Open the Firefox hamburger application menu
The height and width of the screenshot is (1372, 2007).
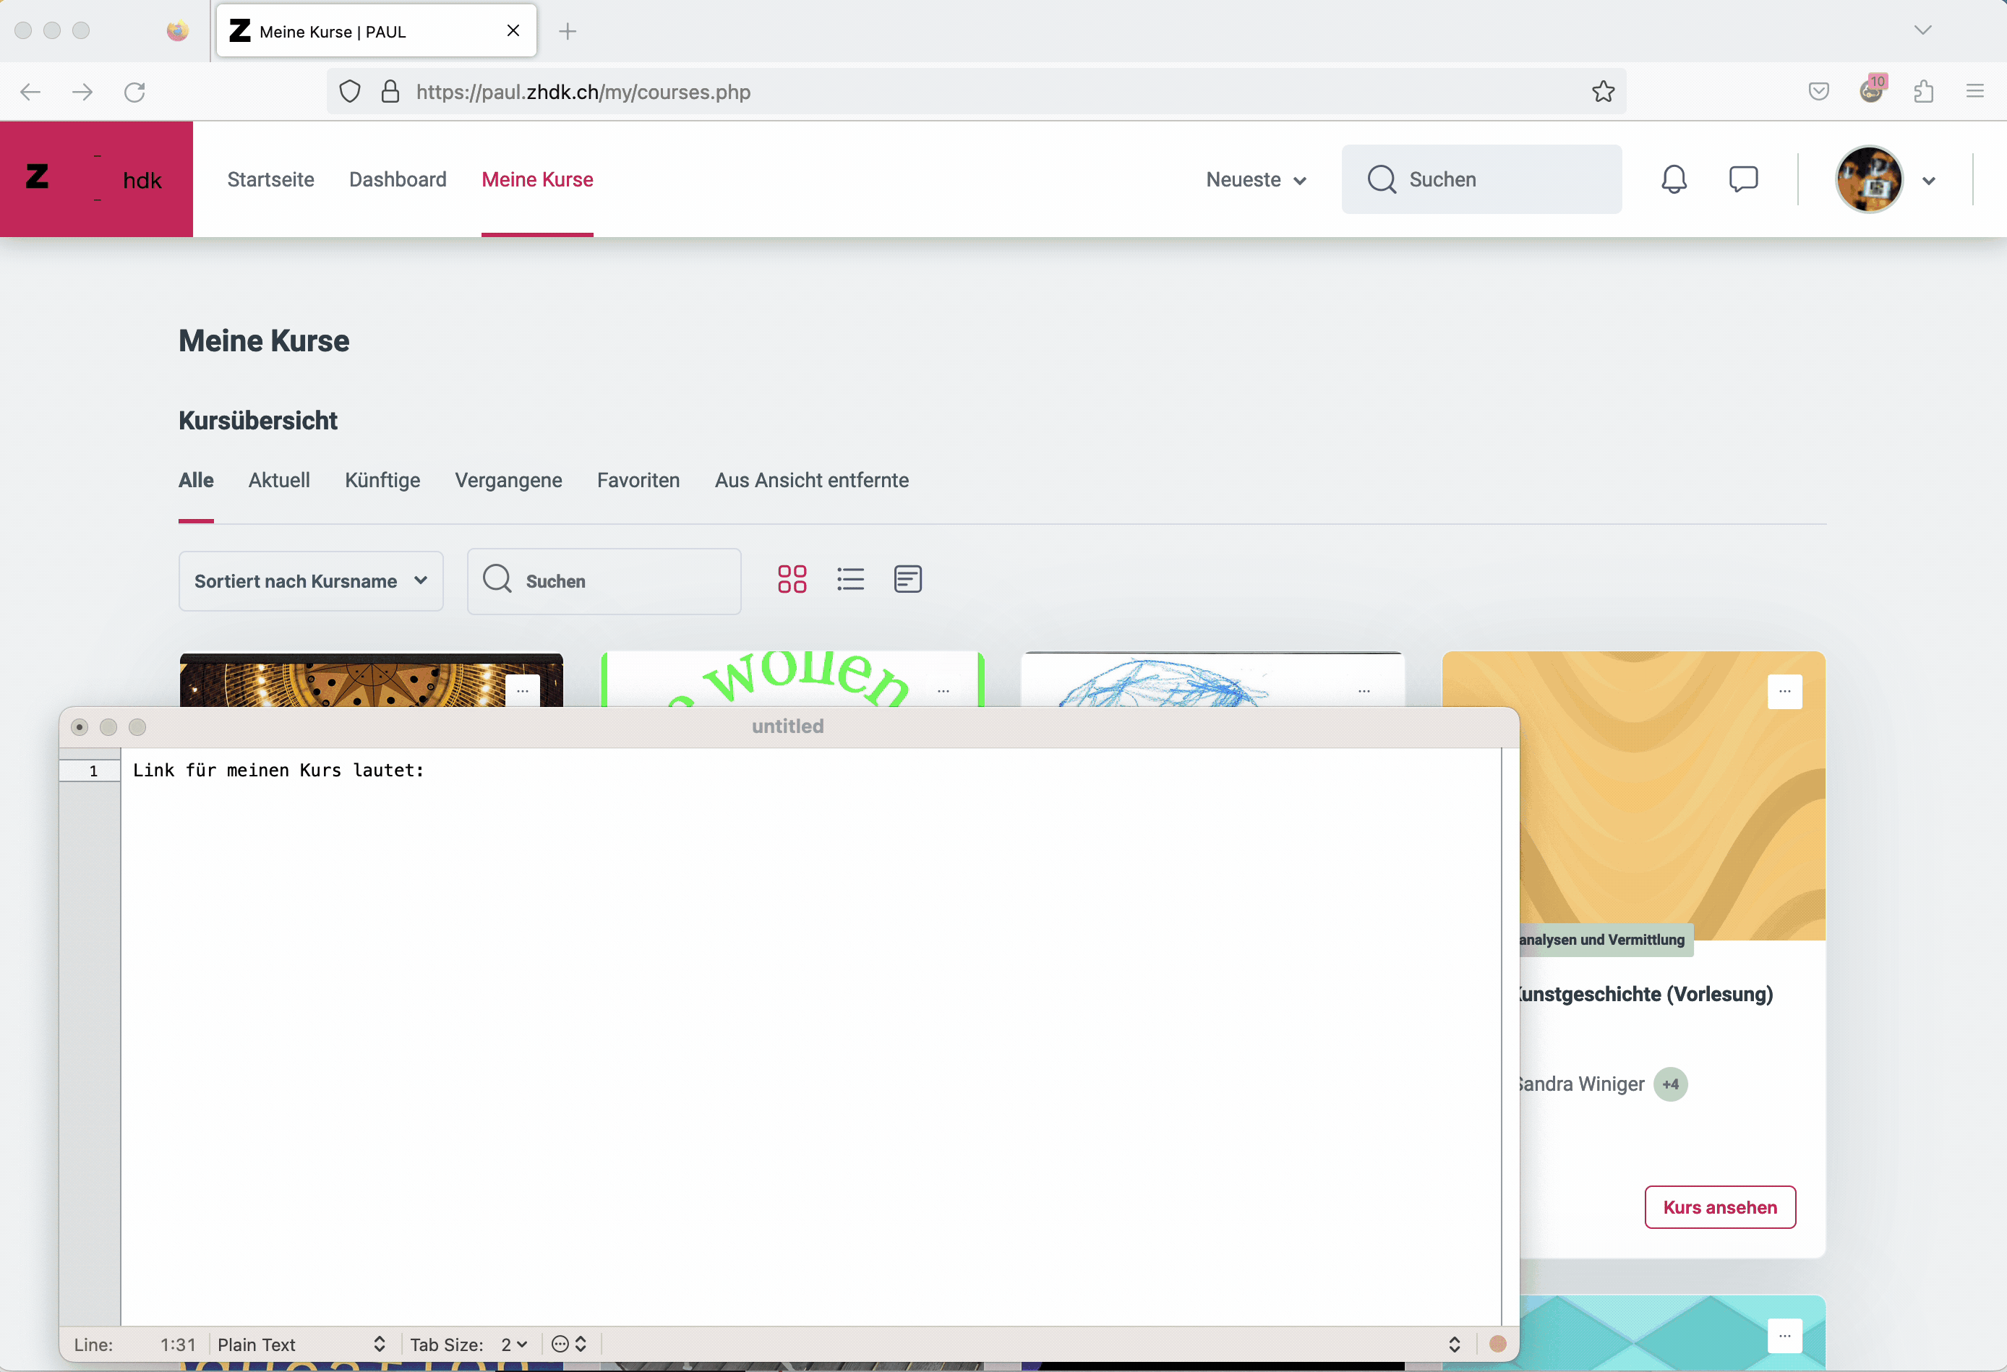point(1975,92)
